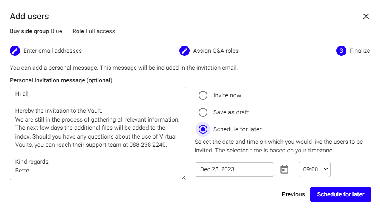Click the Personal invitation message (optional) label
Screen dimensions: 380x211
[61, 80]
